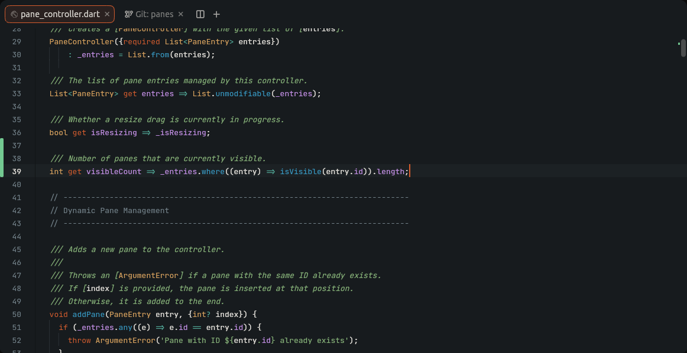The width and height of the screenshot is (687, 353).
Task: Select line number 45 in gutter
Action: pyautogui.click(x=17, y=249)
